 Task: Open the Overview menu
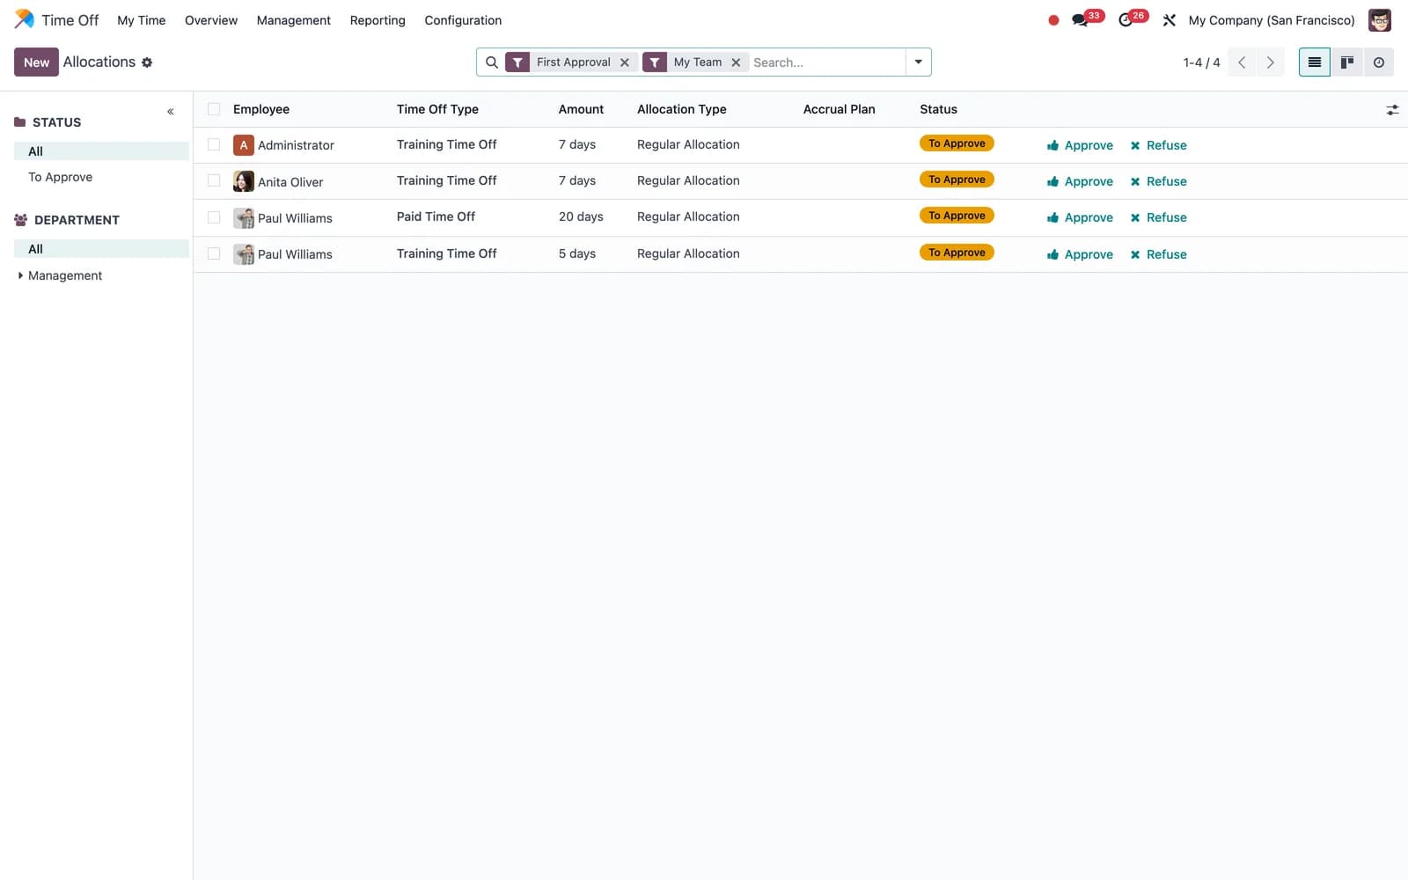pos(211,20)
